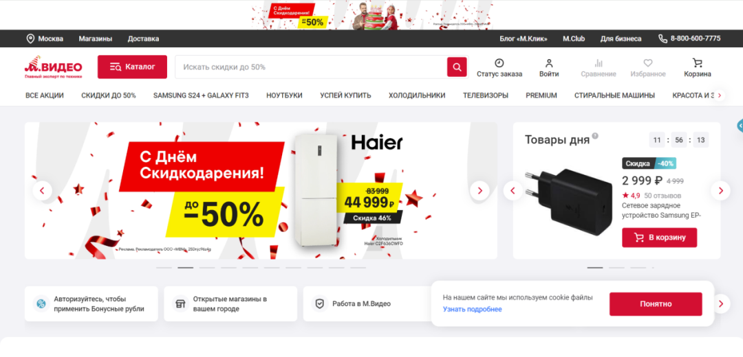Open Избранное heart icon
The height and width of the screenshot is (357, 743).
tap(648, 63)
